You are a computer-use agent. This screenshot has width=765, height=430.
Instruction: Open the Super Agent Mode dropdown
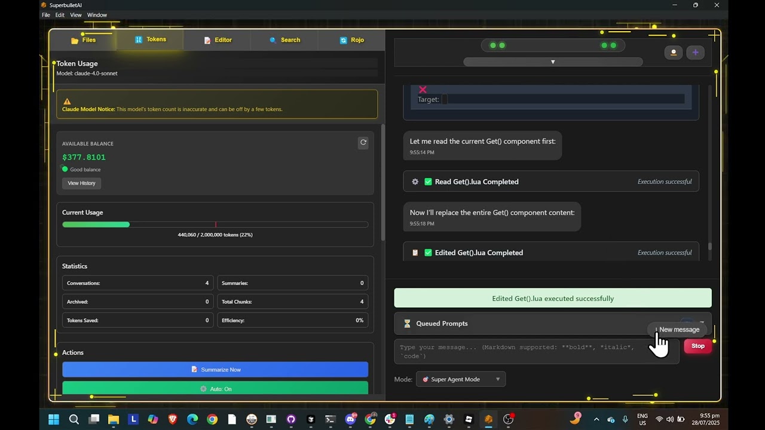coord(460,379)
